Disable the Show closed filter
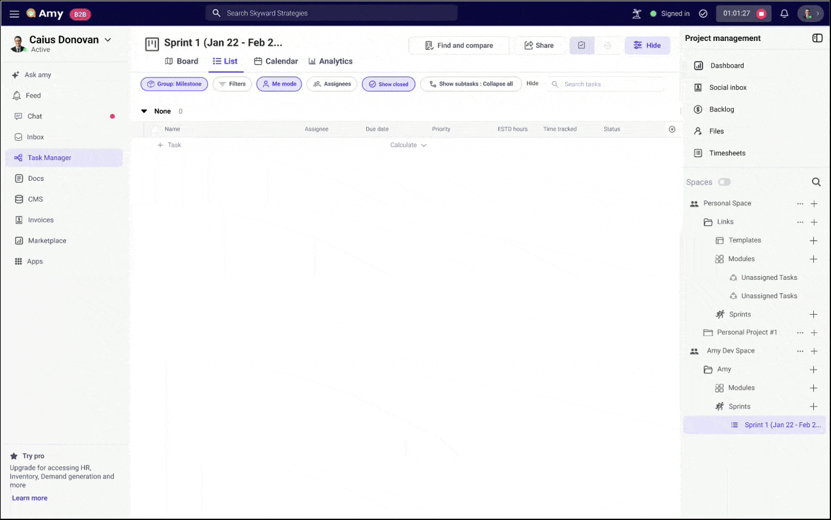Image resolution: width=831 pixels, height=520 pixels. coord(388,84)
